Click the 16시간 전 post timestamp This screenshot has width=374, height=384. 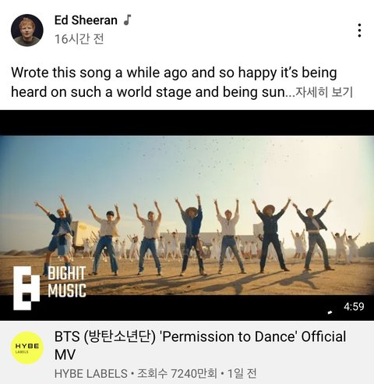tap(79, 39)
